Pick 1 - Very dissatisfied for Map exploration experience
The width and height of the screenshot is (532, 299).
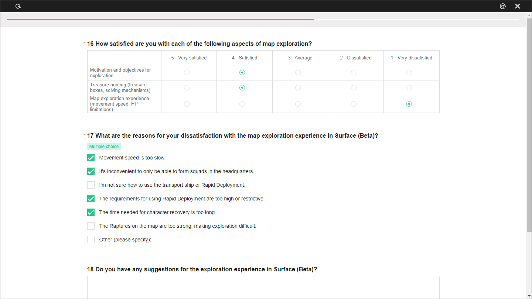(409, 104)
